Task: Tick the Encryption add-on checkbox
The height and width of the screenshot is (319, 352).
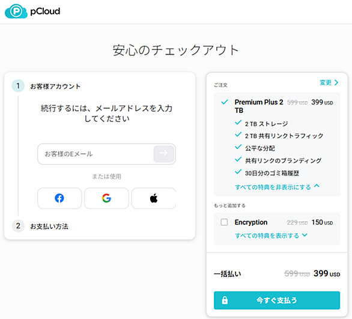Action: 224,222
